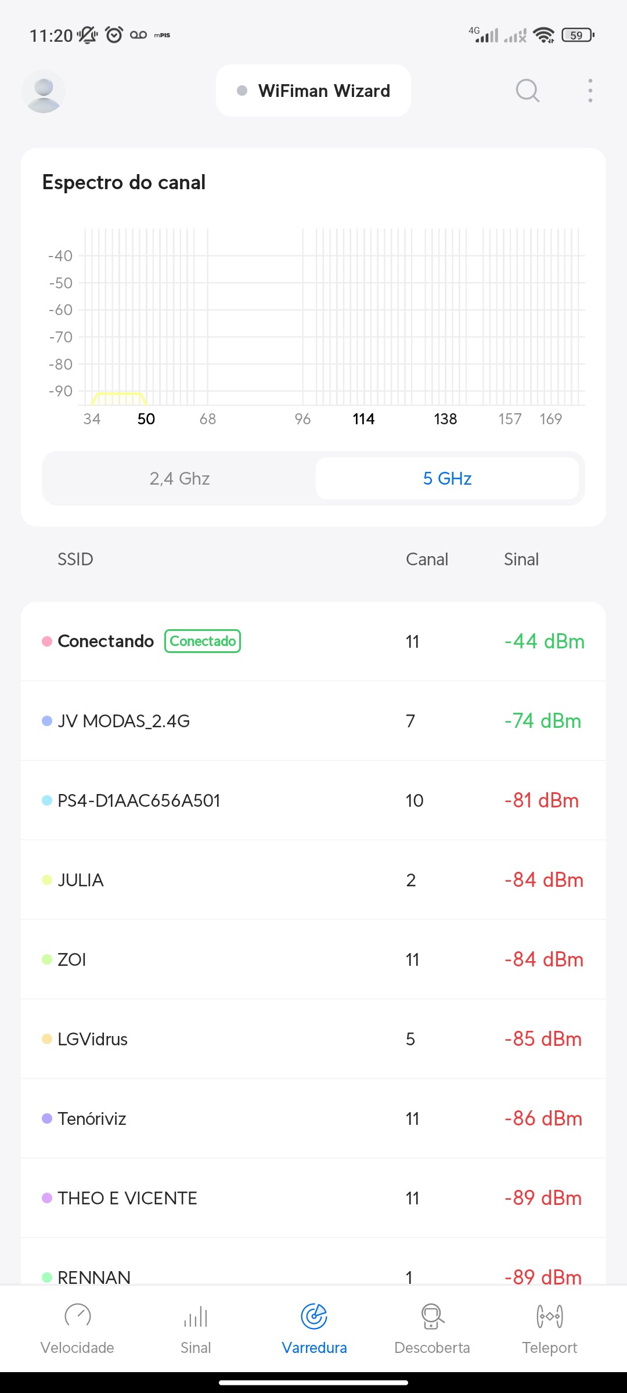Switch spectrum to 2,4 Ghz band
The width and height of the screenshot is (627, 1393).
coord(179,478)
